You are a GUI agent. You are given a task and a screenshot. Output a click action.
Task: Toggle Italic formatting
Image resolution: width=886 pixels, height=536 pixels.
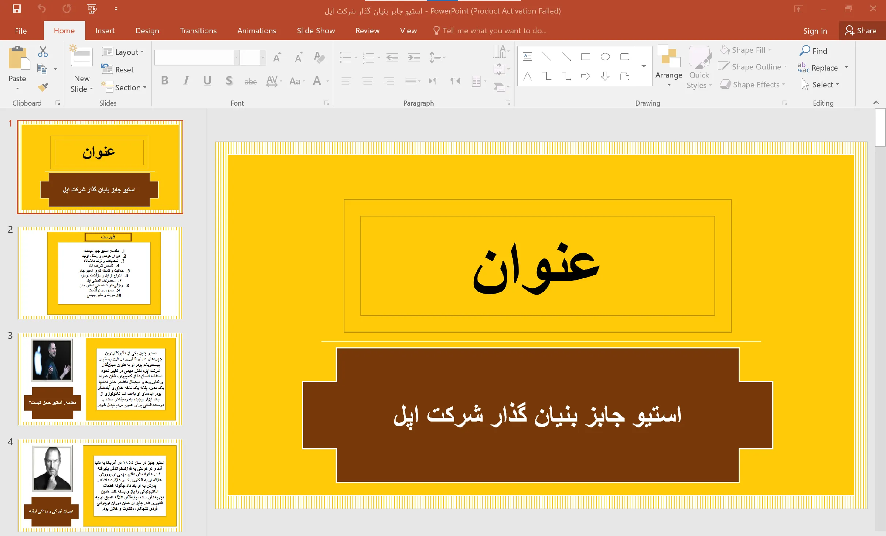tap(186, 80)
